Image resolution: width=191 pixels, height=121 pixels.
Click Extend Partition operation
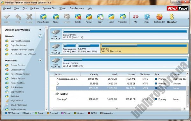click(18, 78)
